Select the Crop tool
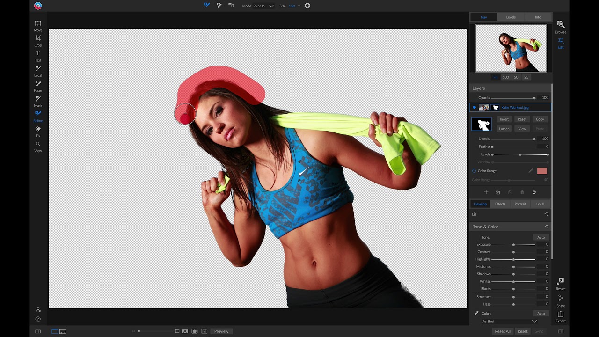The height and width of the screenshot is (337, 599). coord(38,40)
